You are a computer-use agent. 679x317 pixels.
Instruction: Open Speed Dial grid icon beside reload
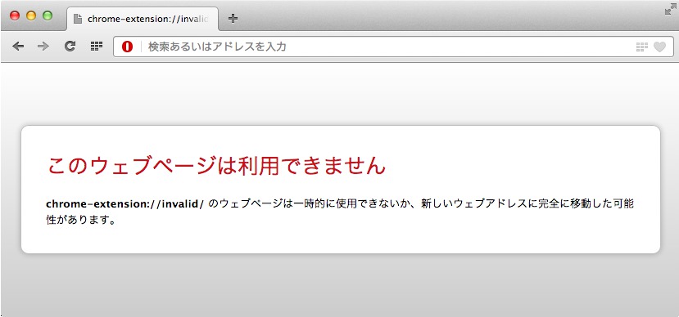96,47
